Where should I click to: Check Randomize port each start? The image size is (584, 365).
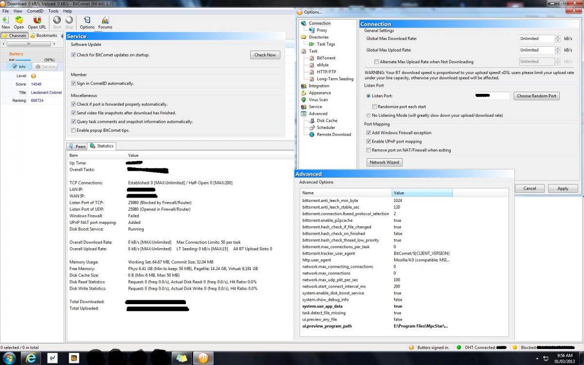pos(375,107)
